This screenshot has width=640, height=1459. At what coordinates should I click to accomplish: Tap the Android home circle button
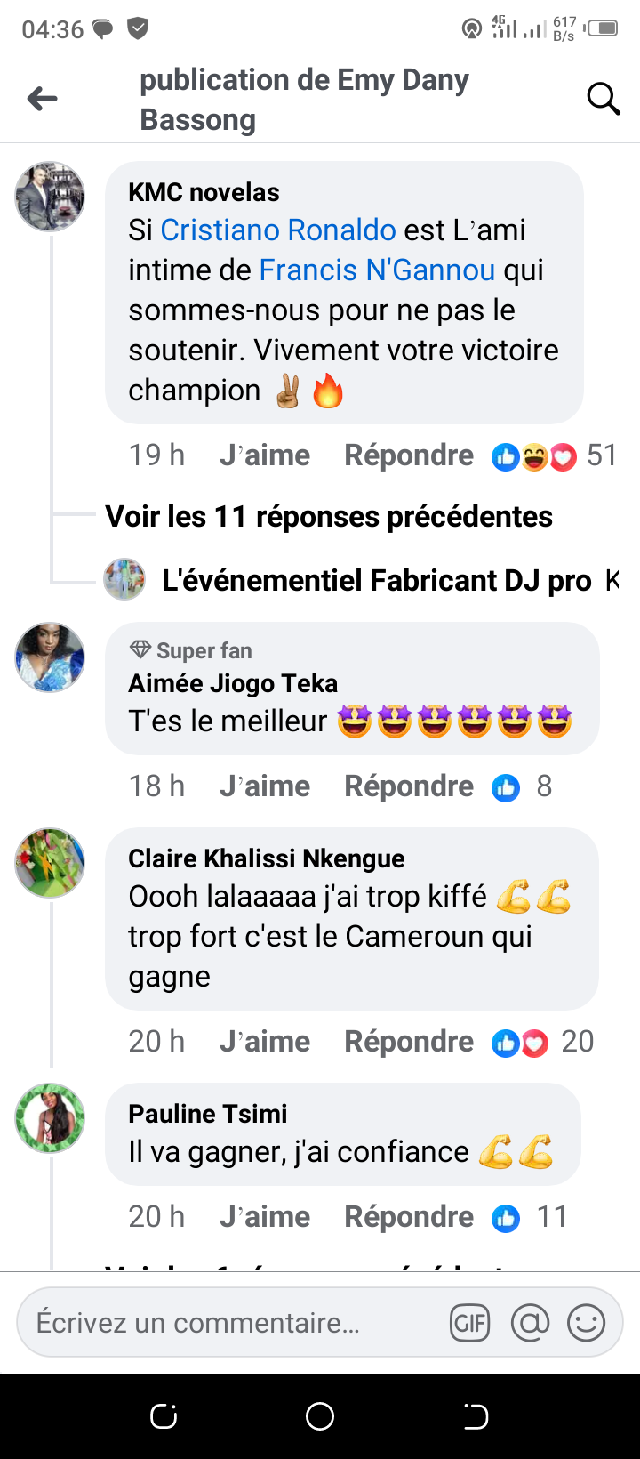point(320,1416)
